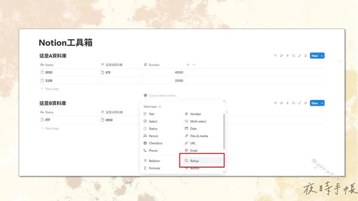Add New page row in A資料庫

point(50,89)
